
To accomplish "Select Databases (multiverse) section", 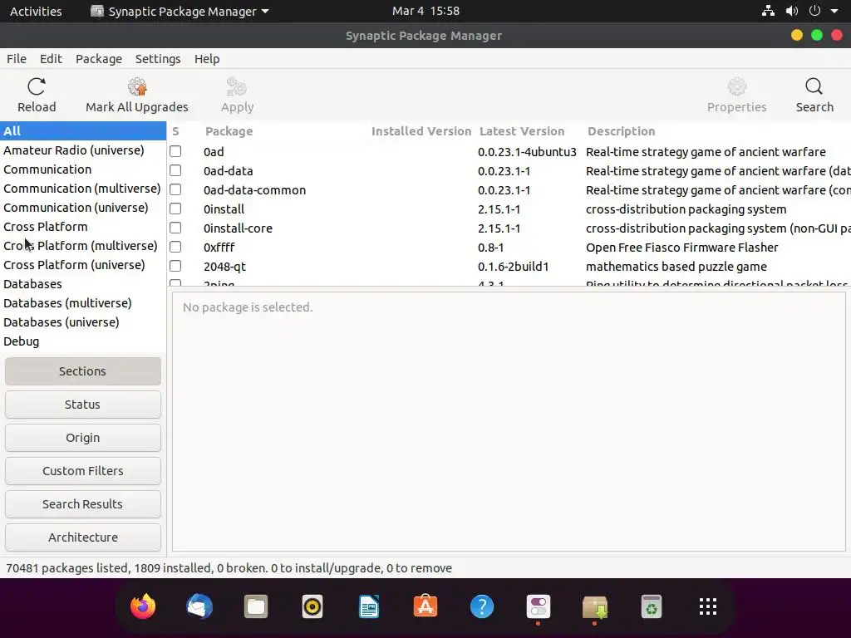I will tap(83, 302).
